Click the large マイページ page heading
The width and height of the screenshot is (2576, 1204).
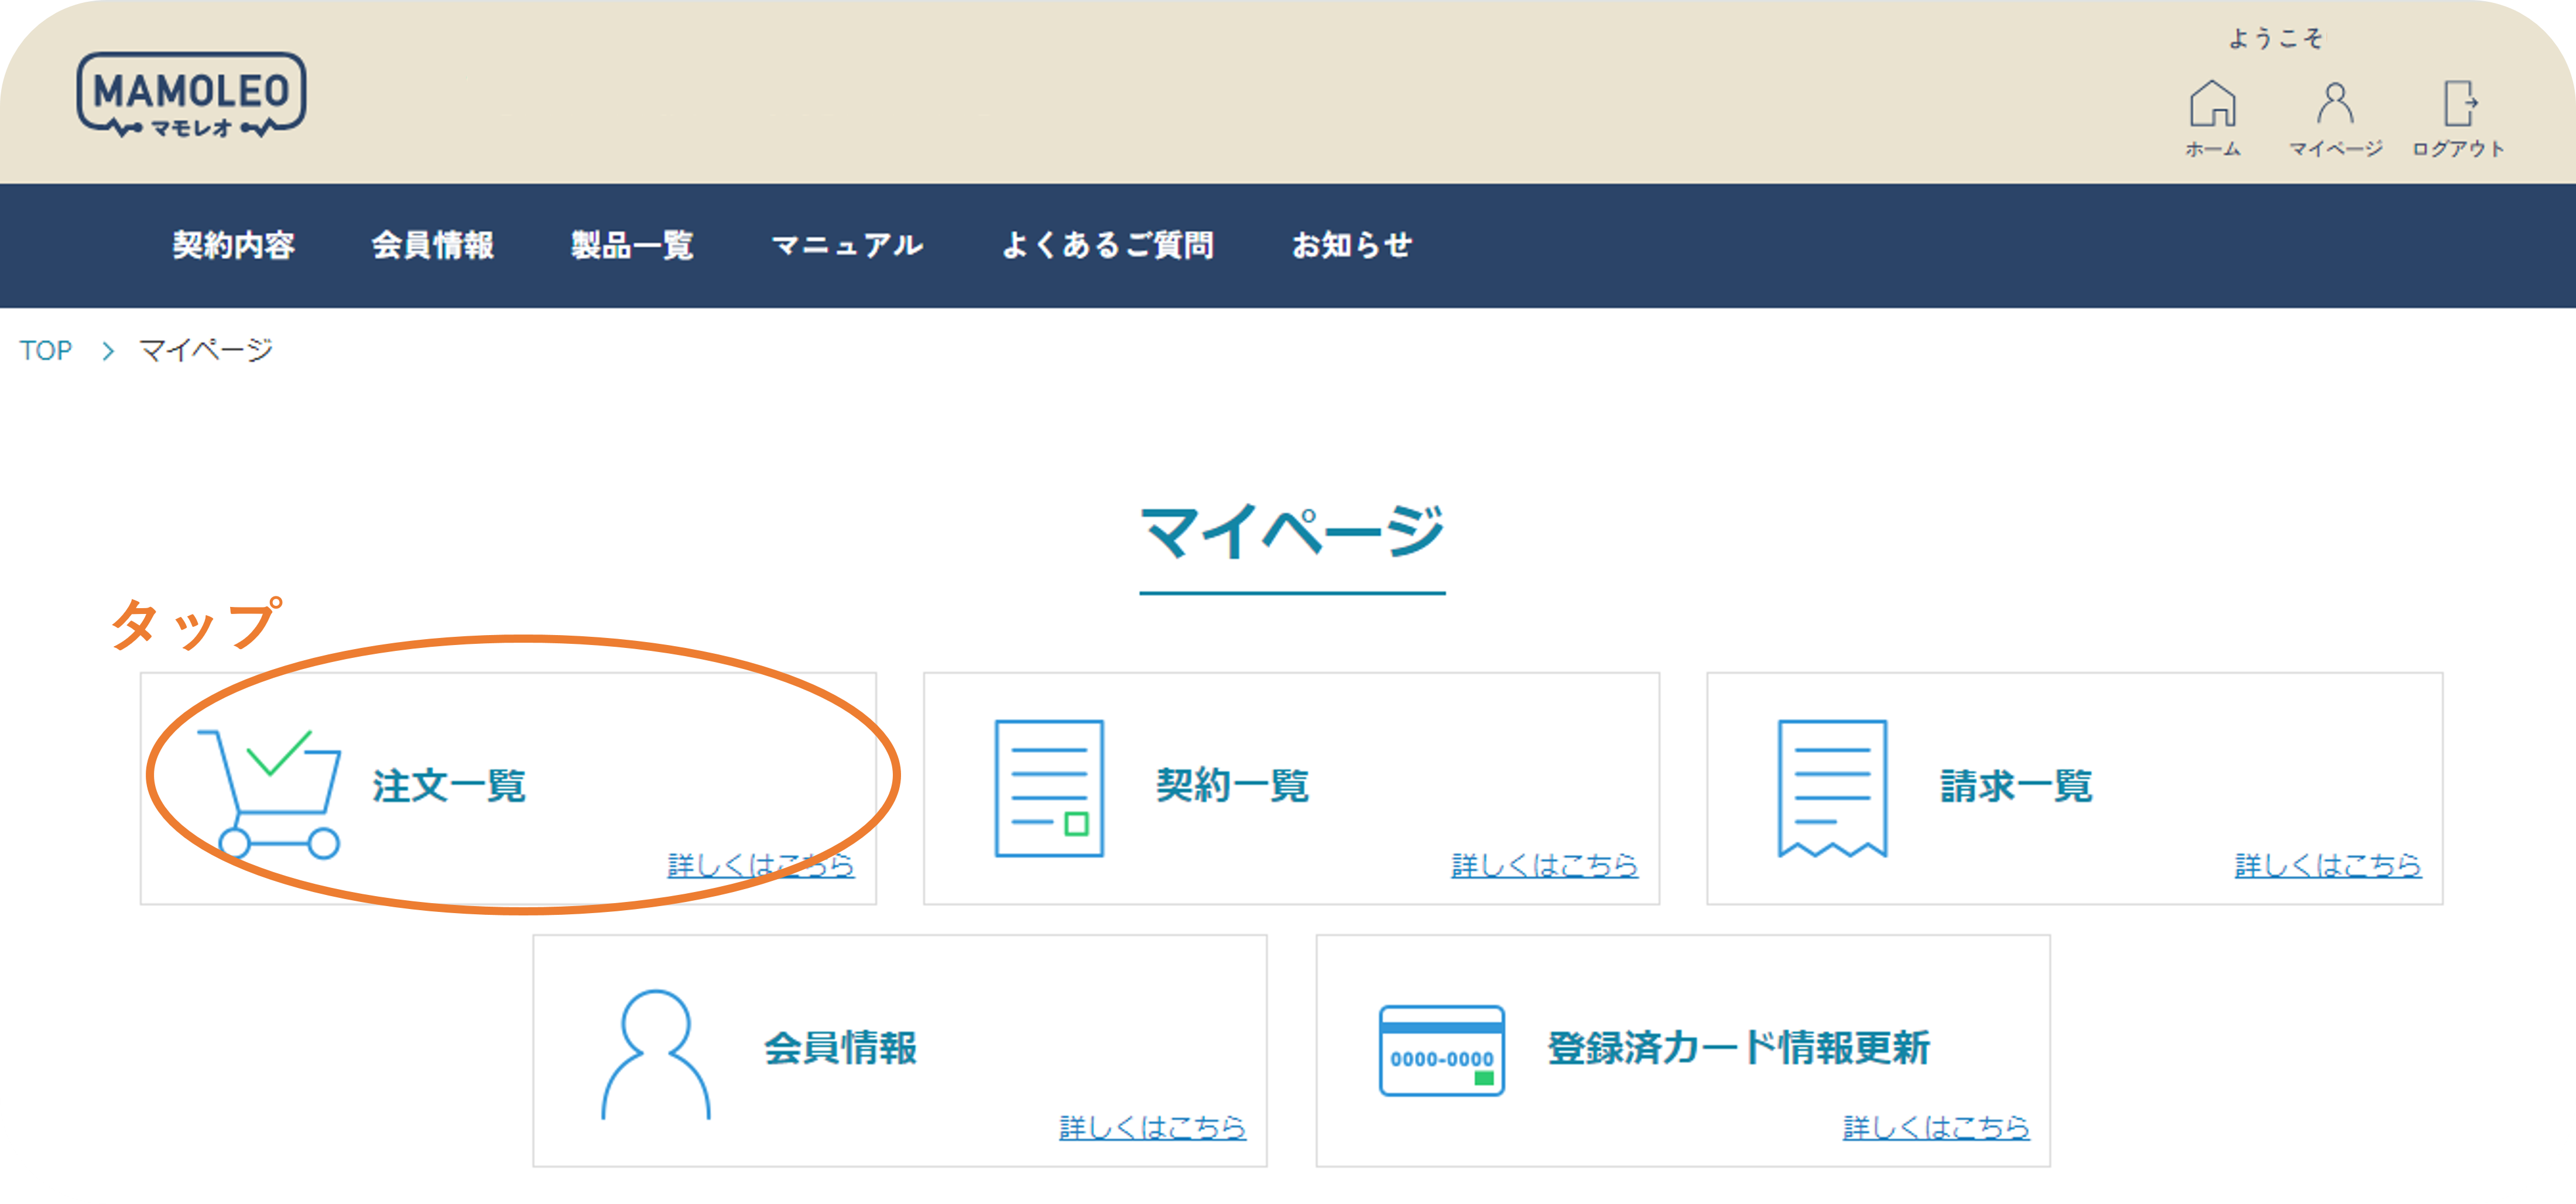[1293, 530]
